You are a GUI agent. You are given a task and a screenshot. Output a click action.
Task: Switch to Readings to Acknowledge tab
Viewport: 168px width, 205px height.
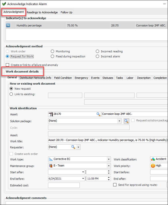click(42, 12)
